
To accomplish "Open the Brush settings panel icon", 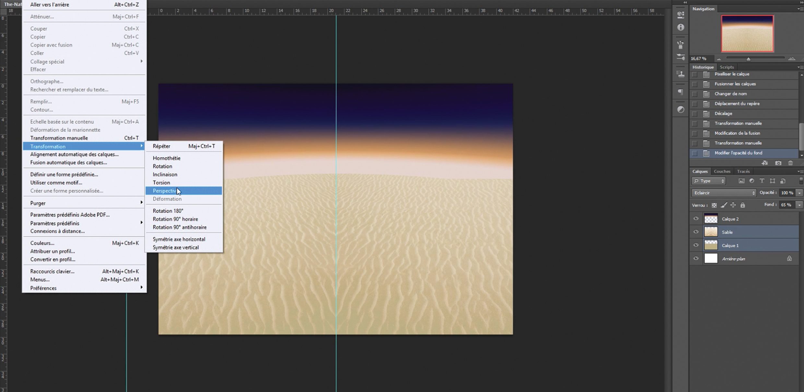I will [x=681, y=57].
